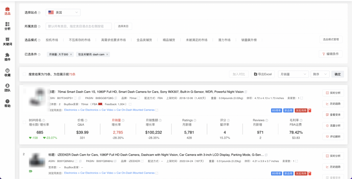The image size is (352, 179).
Task: Open BuyBox seller 70mai external link icon
Action: click(130, 104)
